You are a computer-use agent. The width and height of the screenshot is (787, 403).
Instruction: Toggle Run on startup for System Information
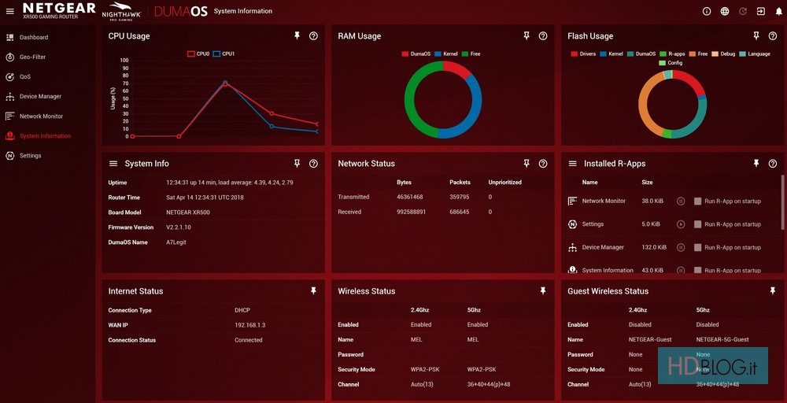(697, 271)
